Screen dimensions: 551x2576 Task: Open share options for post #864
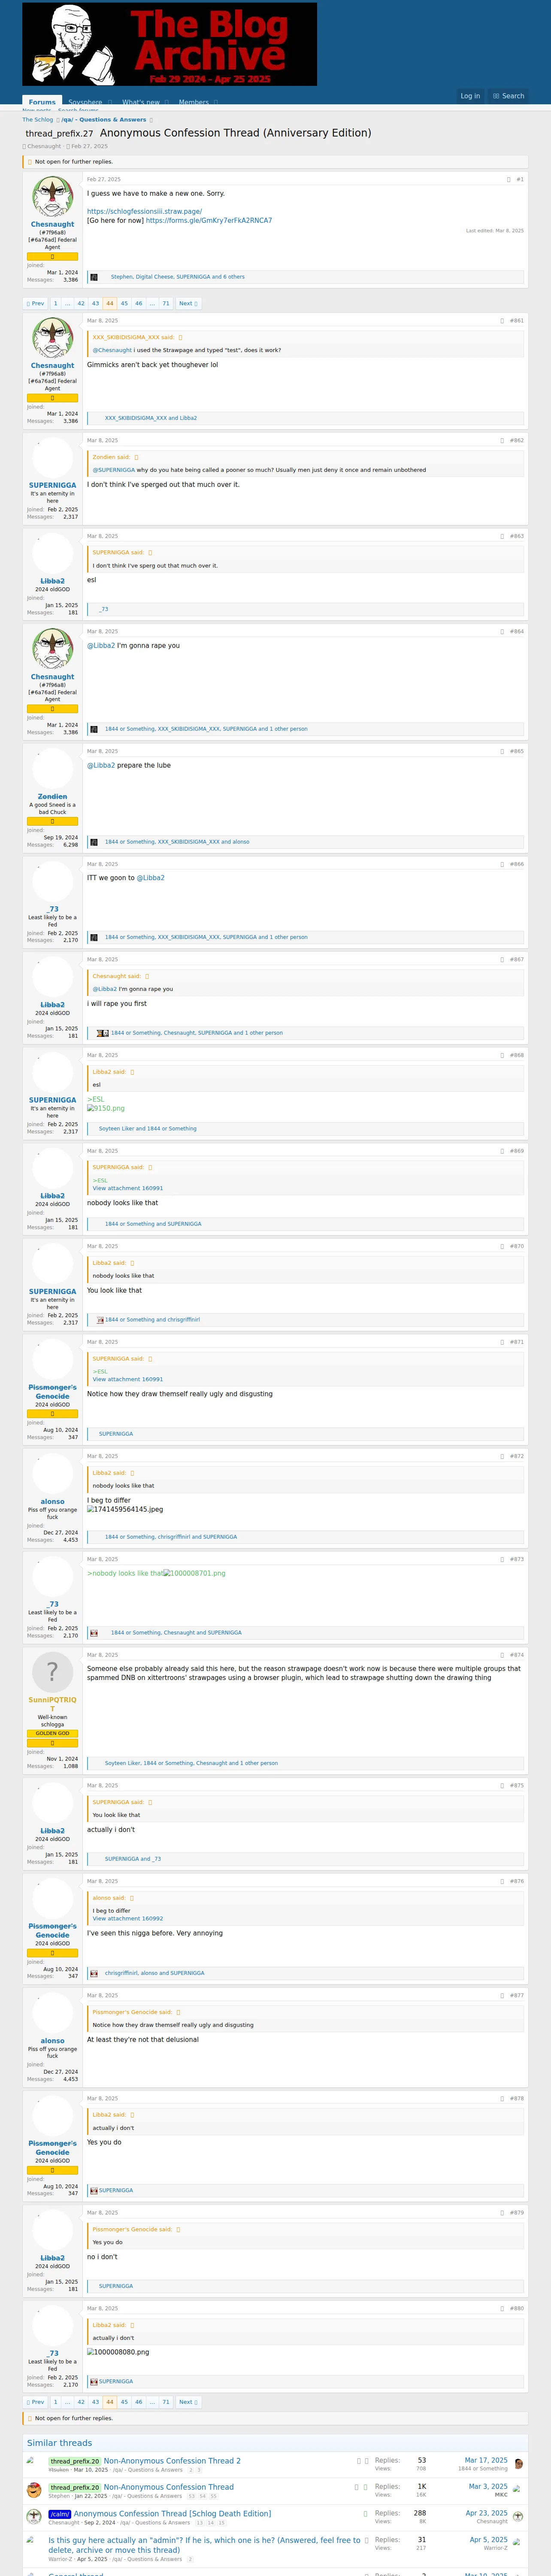point(502,632)
